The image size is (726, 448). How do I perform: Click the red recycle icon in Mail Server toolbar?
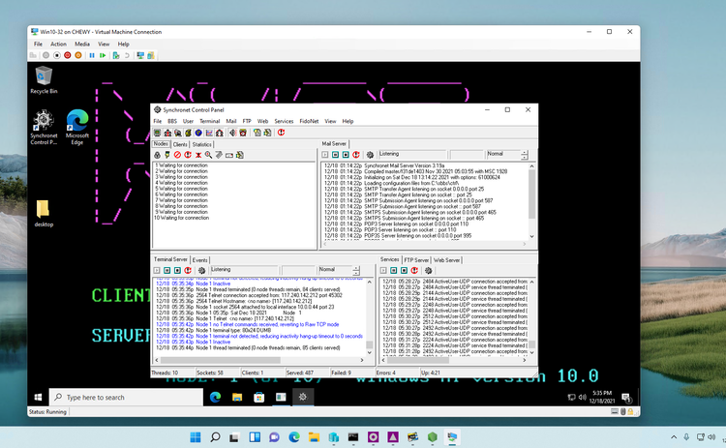click(x=356, y=155)
